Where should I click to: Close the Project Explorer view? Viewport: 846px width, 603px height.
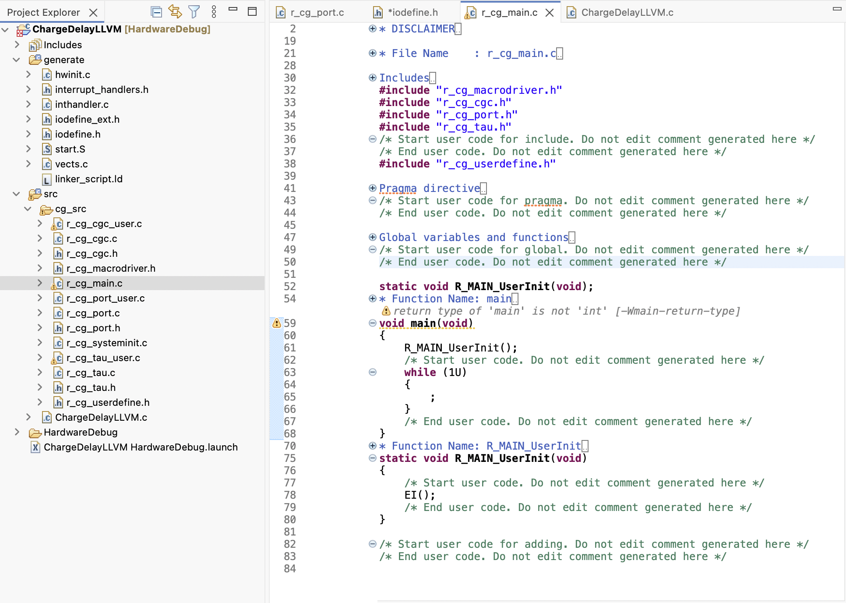click(94, 12)
